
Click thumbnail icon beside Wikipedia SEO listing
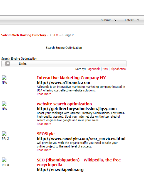(x=4, y=160)
